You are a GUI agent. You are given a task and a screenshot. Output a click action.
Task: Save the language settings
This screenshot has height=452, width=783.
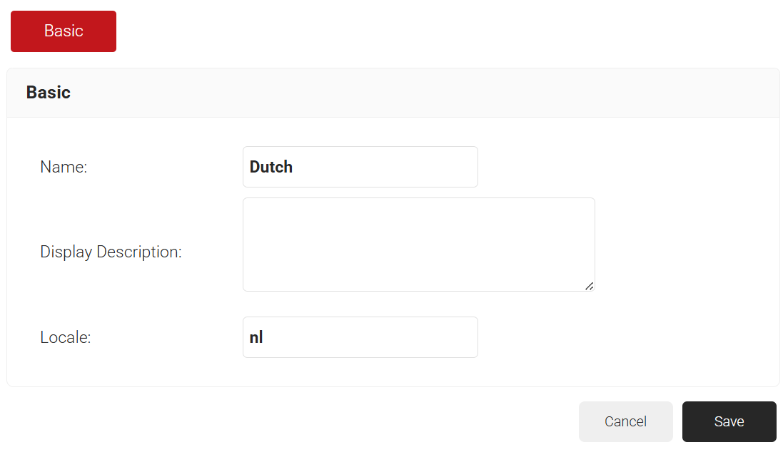(x=729, y=421)
